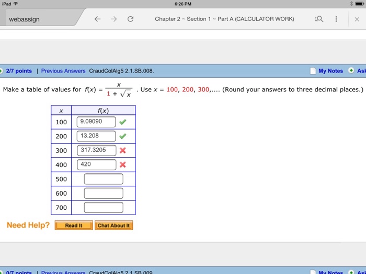The height and width of the screenshot is (274, 366).
Task: Click the green plus Ask icon
Action: point(351,70)
